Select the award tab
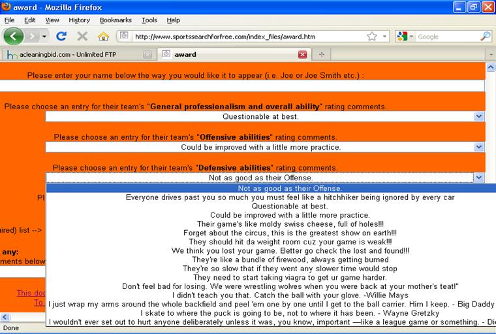This screenshot has height=334, width=496. [x=234, y=54]
